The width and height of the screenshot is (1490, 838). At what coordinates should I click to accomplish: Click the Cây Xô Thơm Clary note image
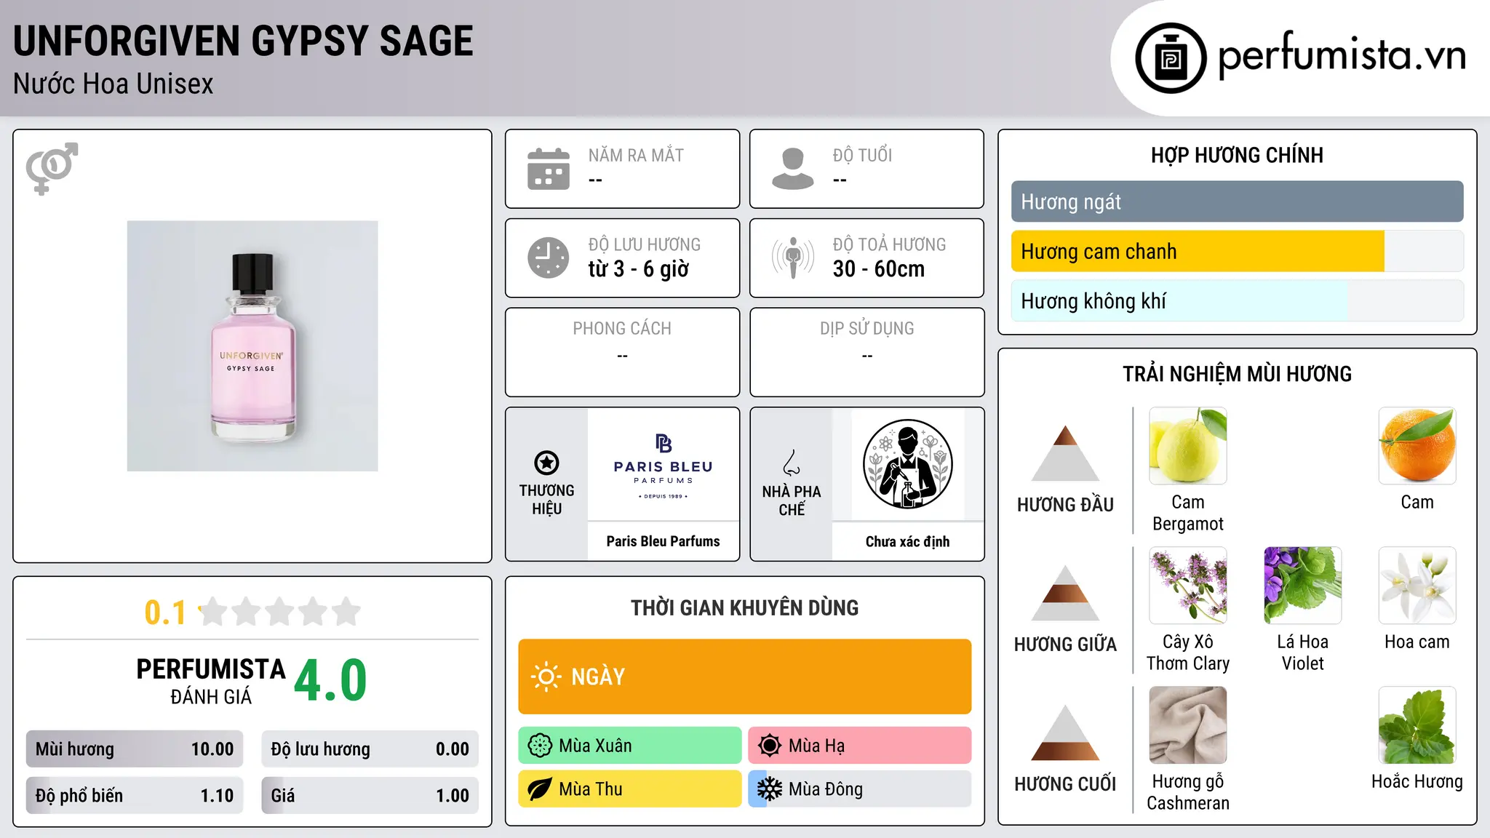point(1188,586)
